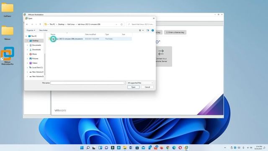This screenshot has width=268, height=151.
Task: Click the File name input field
Action: [x=88, y=83]
